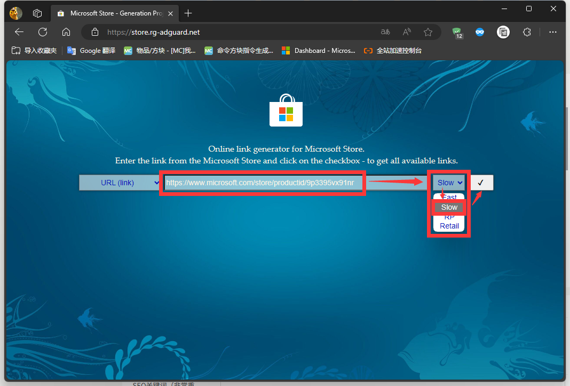
Task: View site security lock information
Action: [95, 32]
